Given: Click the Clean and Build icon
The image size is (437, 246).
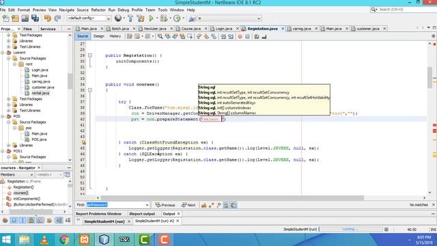Looking at the screenshot, I should click(x=141, y=18).
